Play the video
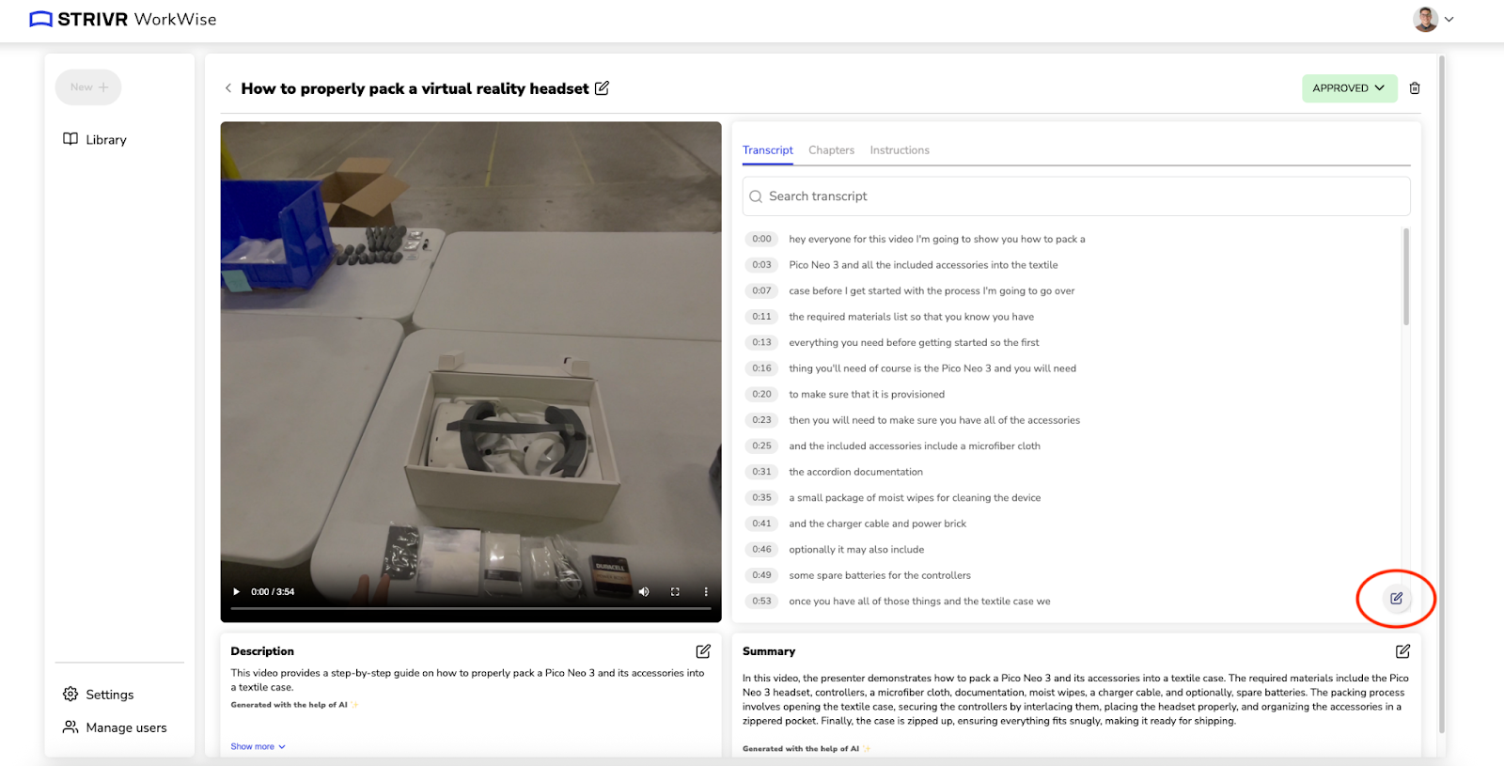The height and width of the screenshot is (766, 1504). 236,592
